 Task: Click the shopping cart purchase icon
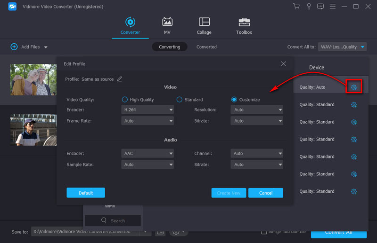(x=296, y=7)
